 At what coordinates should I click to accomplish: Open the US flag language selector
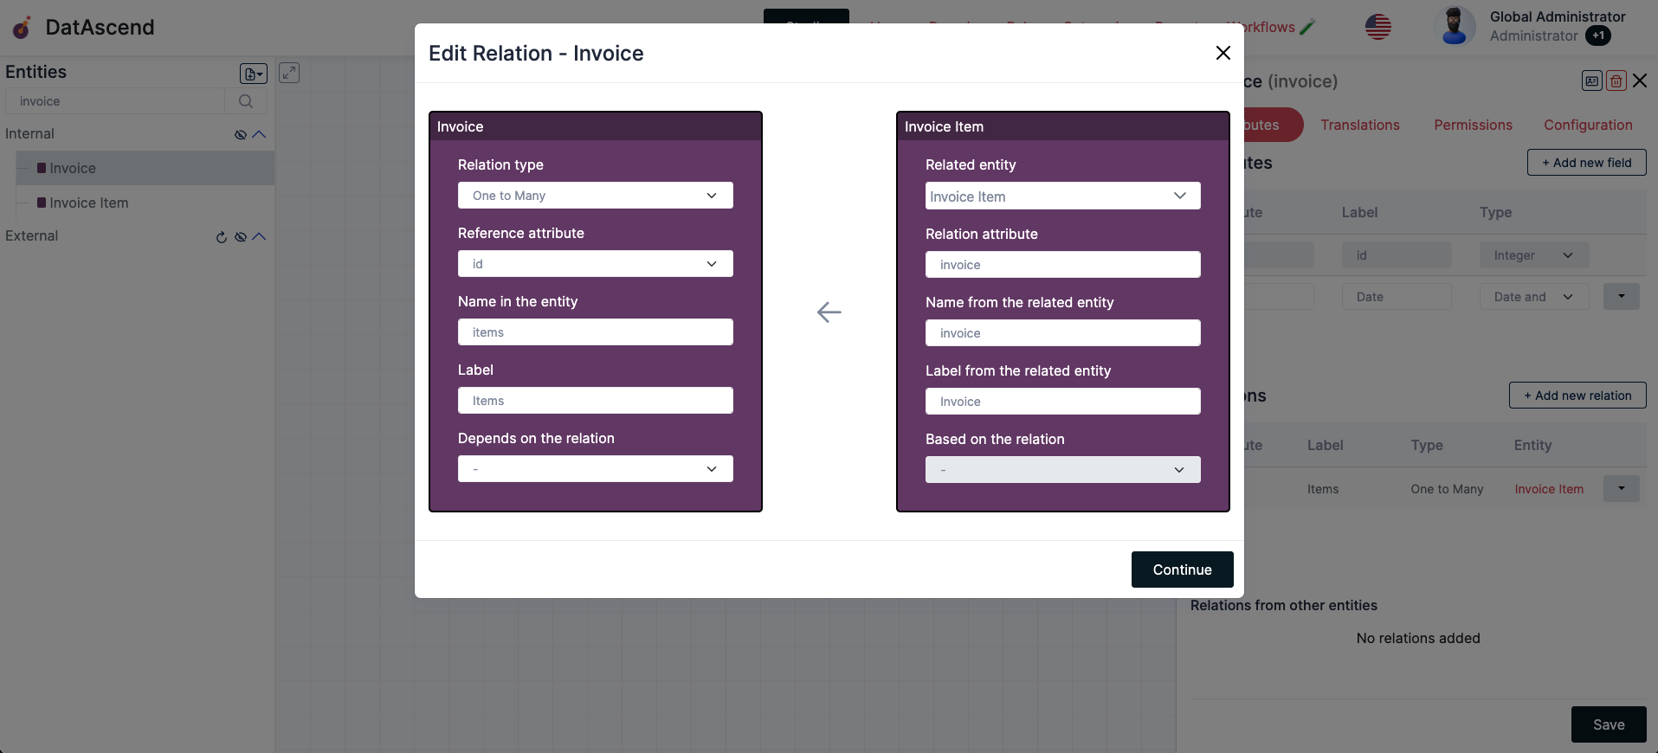pyautogui.click(x=1378, y=27)
